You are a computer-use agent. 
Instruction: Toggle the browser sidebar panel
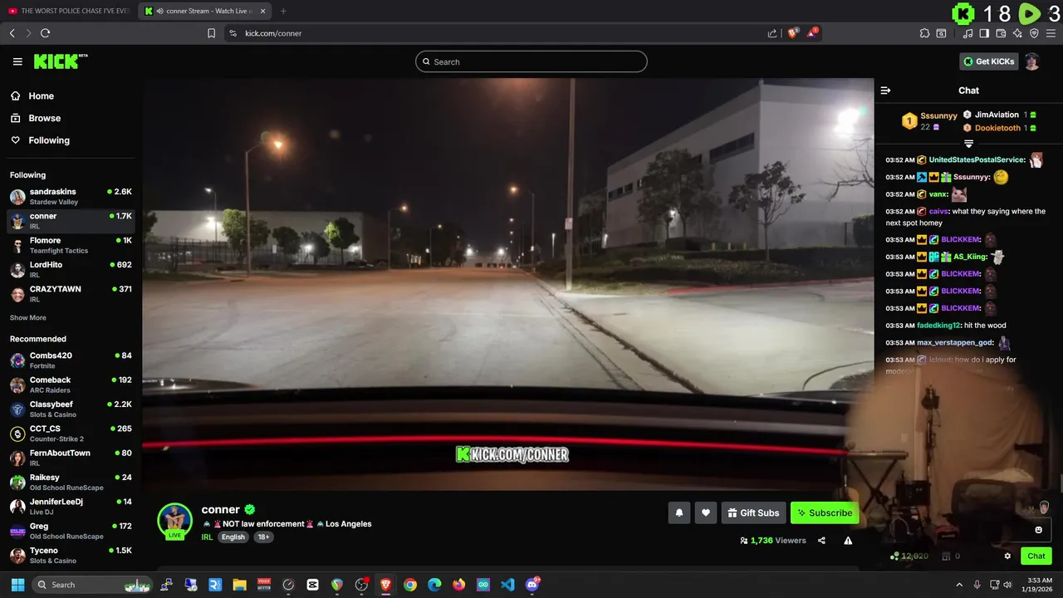(984, 33)
